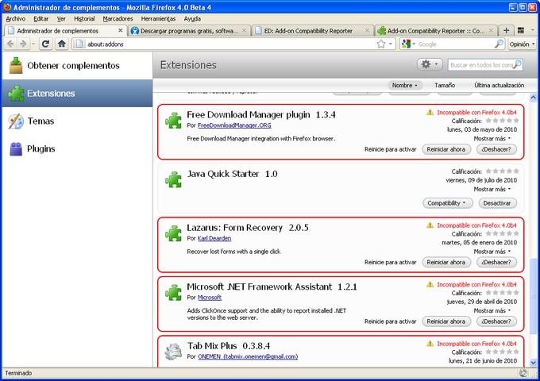The image size is (540, 381).
Task: Click the extensions list scroll down arrow
Action: tap(533, 363)
